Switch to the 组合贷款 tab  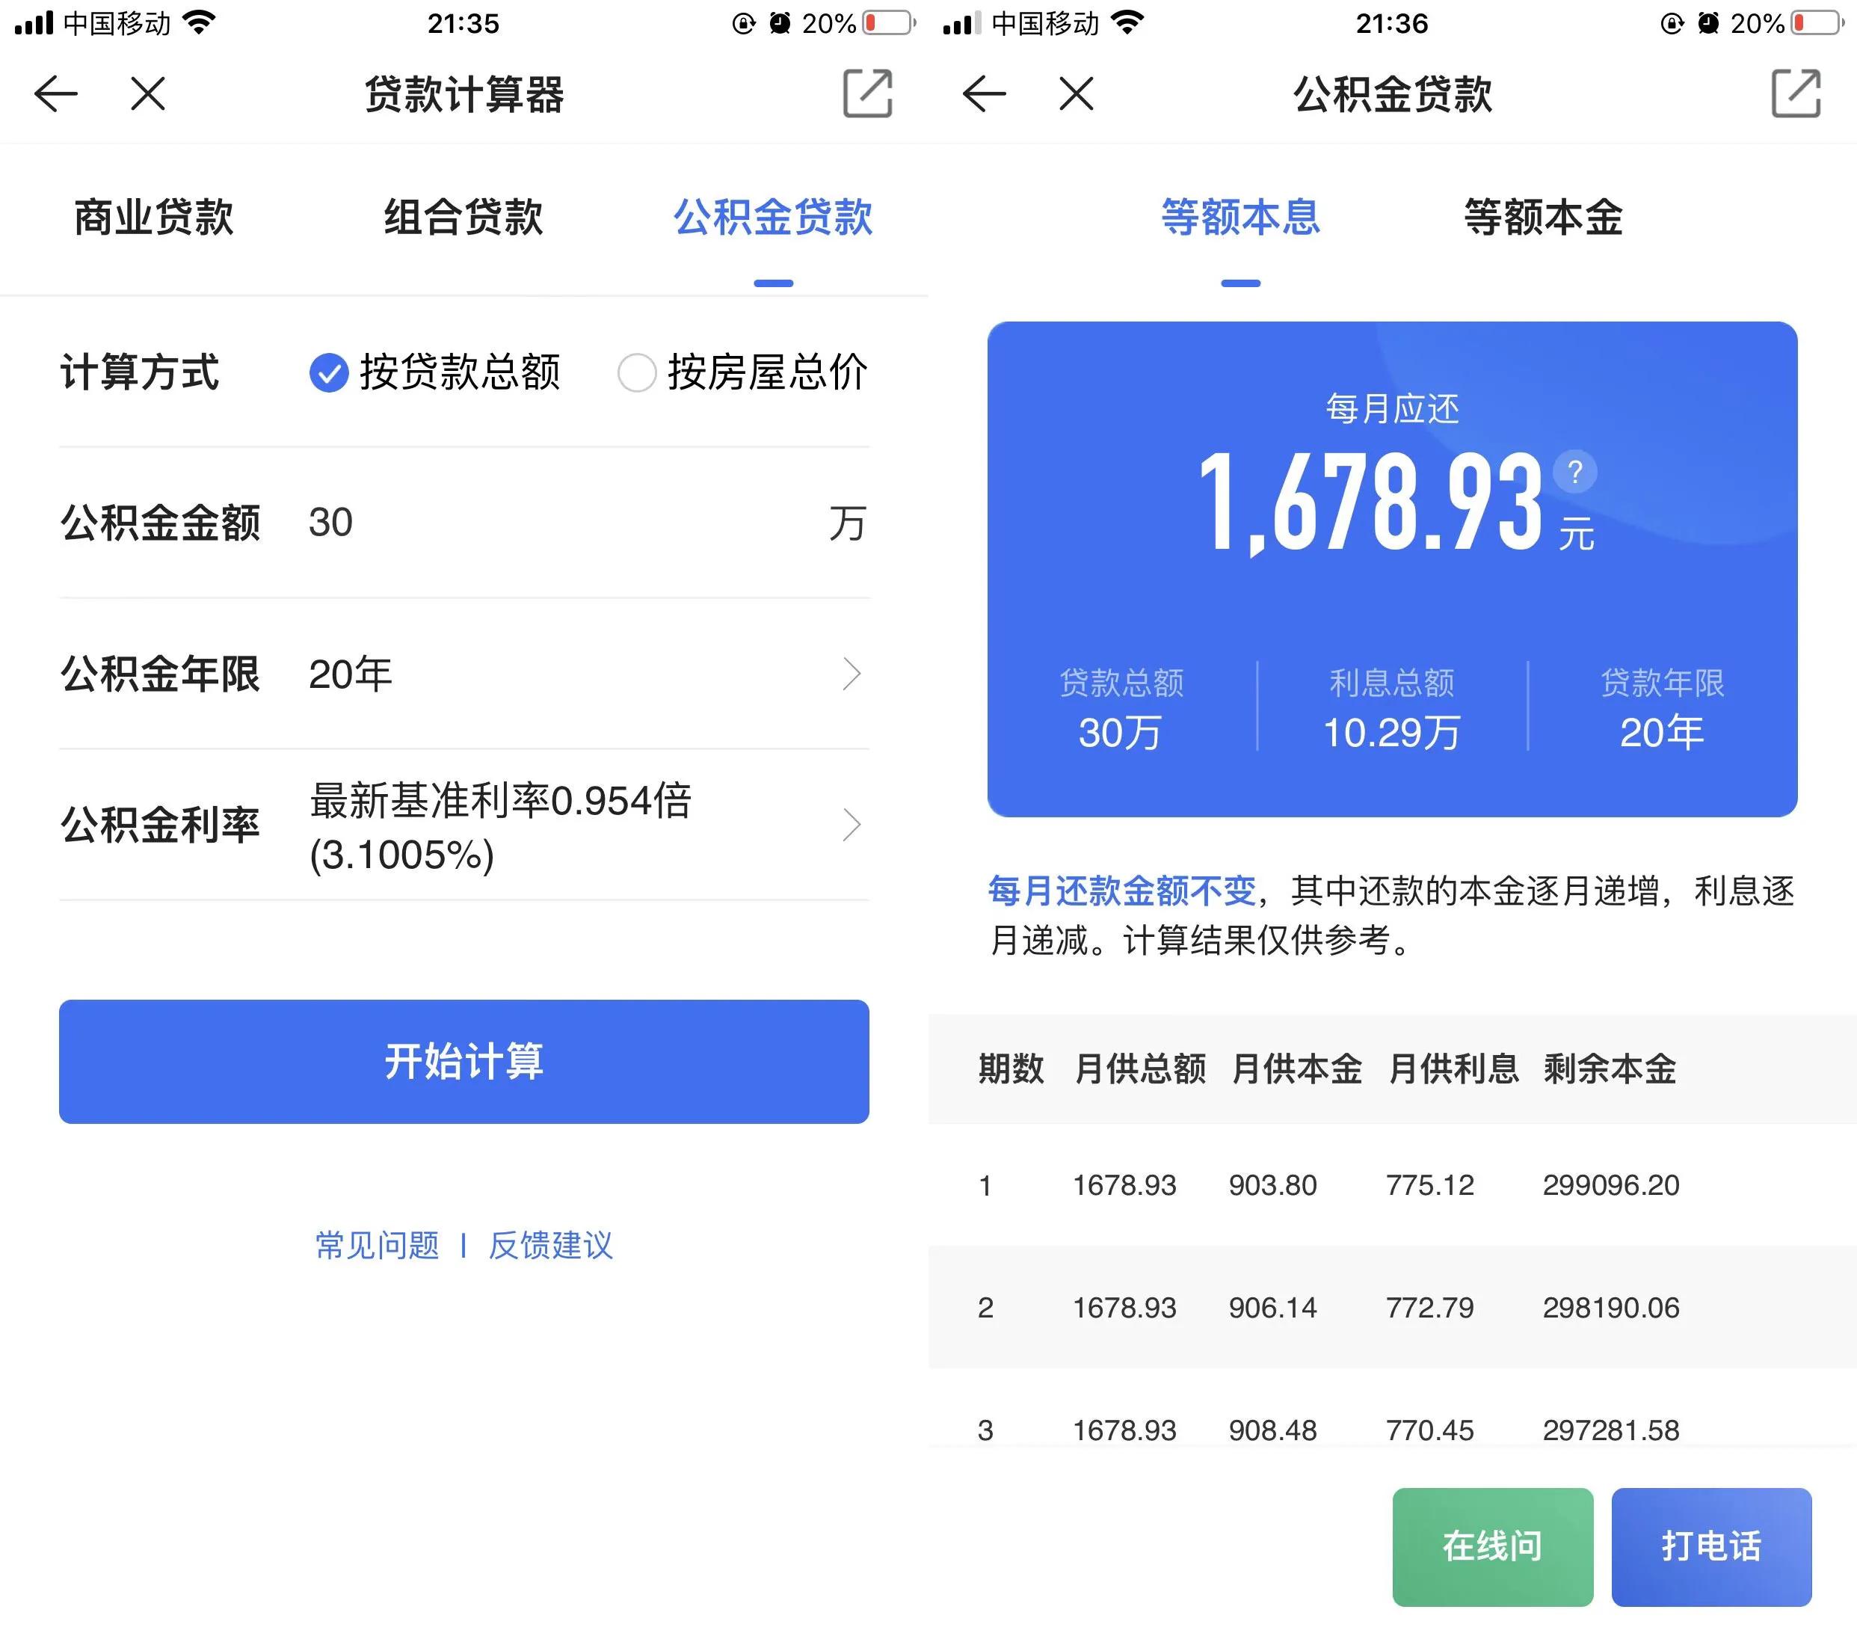pyautogui.click(x=464, y=217)
